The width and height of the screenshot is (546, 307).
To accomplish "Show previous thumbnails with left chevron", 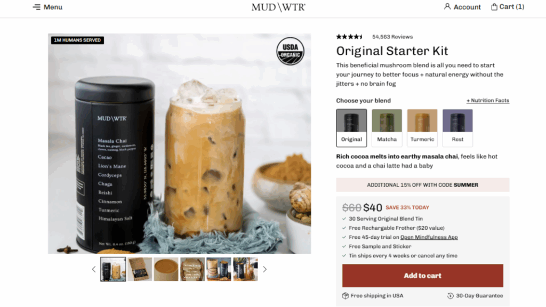I will click(94, 269).
